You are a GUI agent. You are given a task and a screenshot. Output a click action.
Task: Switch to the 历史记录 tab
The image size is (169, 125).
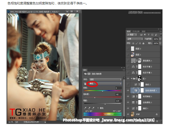click(x=136, y=31)
